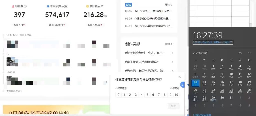Click 查看更多作品 link
Image resolution: width=256 pixels, height=116 pixels.
tap(14, 91)
